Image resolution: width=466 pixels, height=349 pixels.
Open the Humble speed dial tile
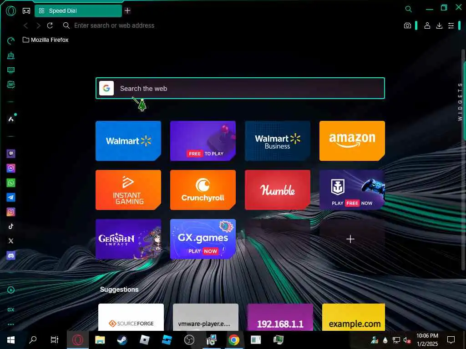pos(278,190)
